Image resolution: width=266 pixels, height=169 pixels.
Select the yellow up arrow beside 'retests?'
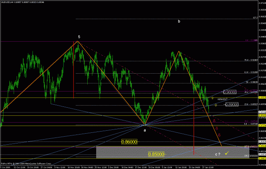point(212,98)
